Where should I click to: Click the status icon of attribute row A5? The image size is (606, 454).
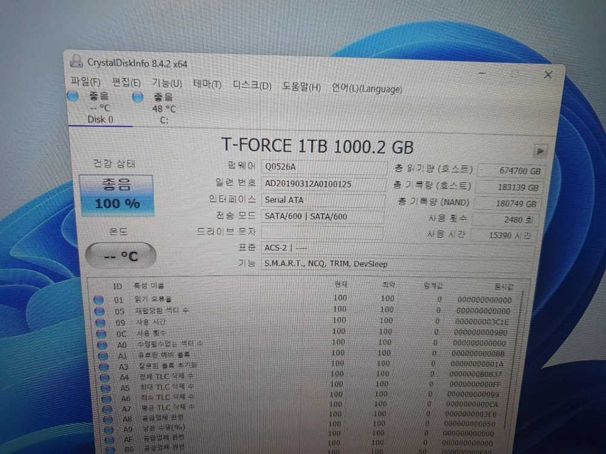[x=105, y=388]
